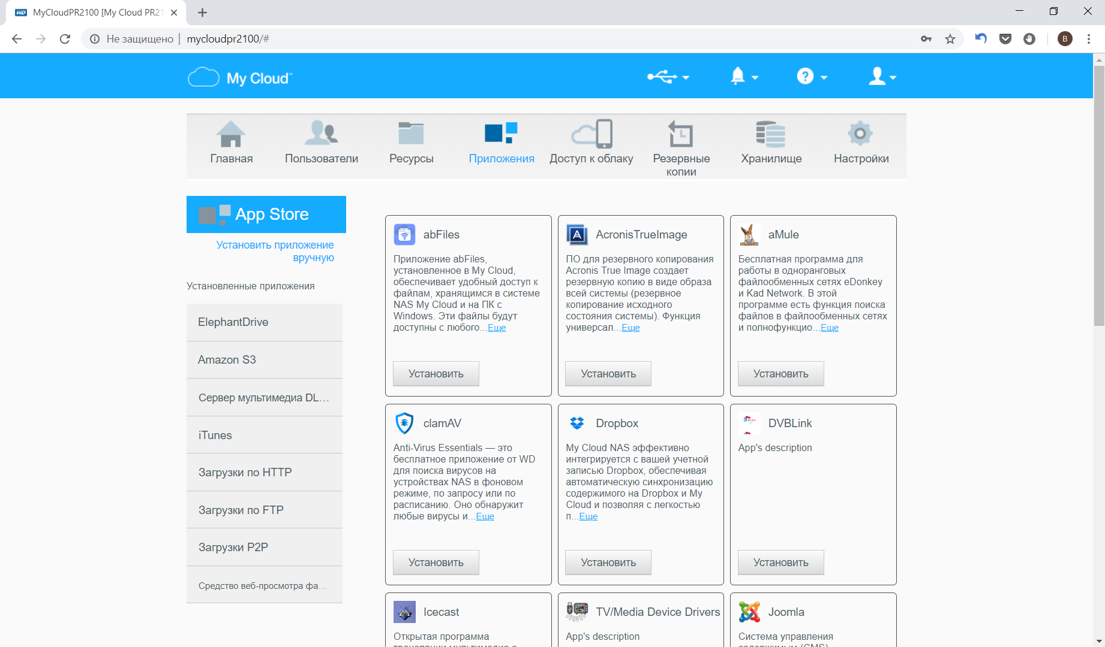This screenshot has width=1105, height=647.
Task: Open a new browser tab
Action: pyautogui.click(x=202, y=13)
